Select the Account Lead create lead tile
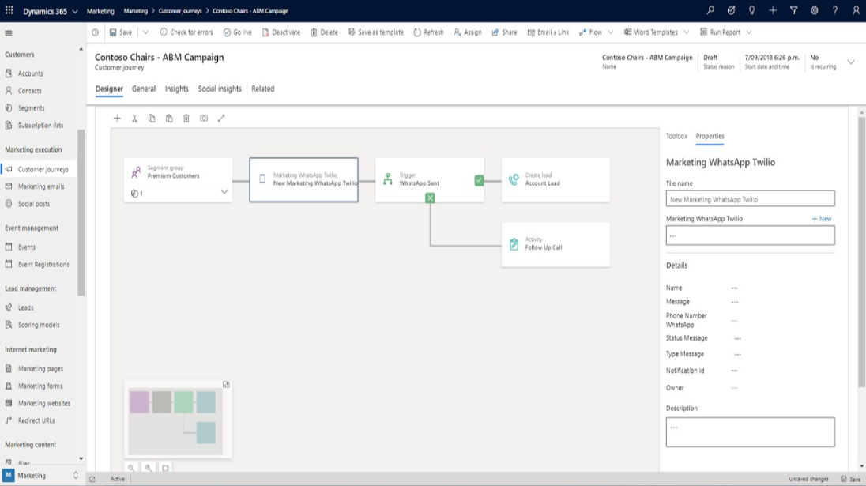The height and width of the screenshot is (486, 866). click(555, 180)
